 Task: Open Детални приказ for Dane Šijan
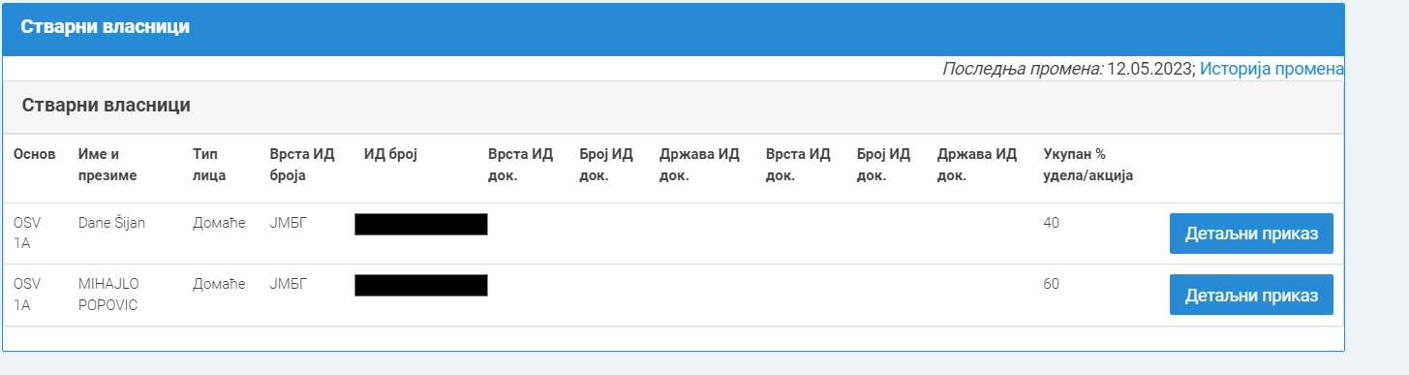(x=1251, y=234)
